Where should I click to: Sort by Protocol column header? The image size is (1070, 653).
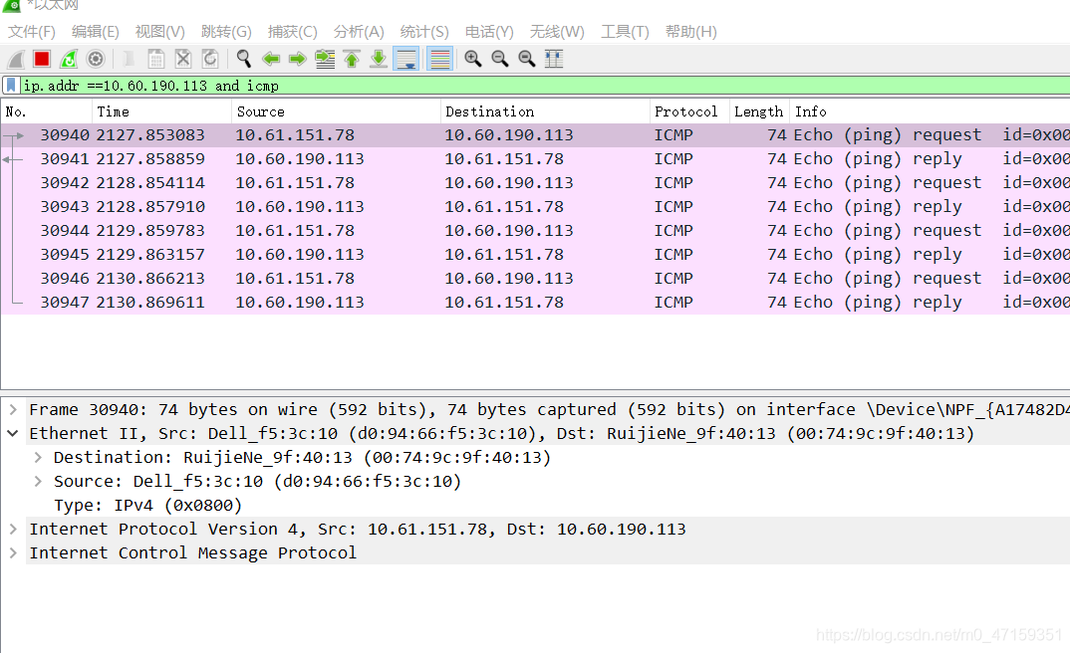[x=689, y=111]
